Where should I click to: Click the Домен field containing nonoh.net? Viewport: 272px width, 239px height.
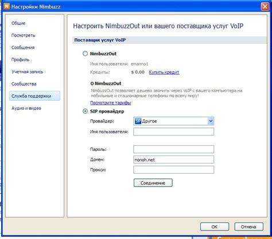[x=173, y=160]
